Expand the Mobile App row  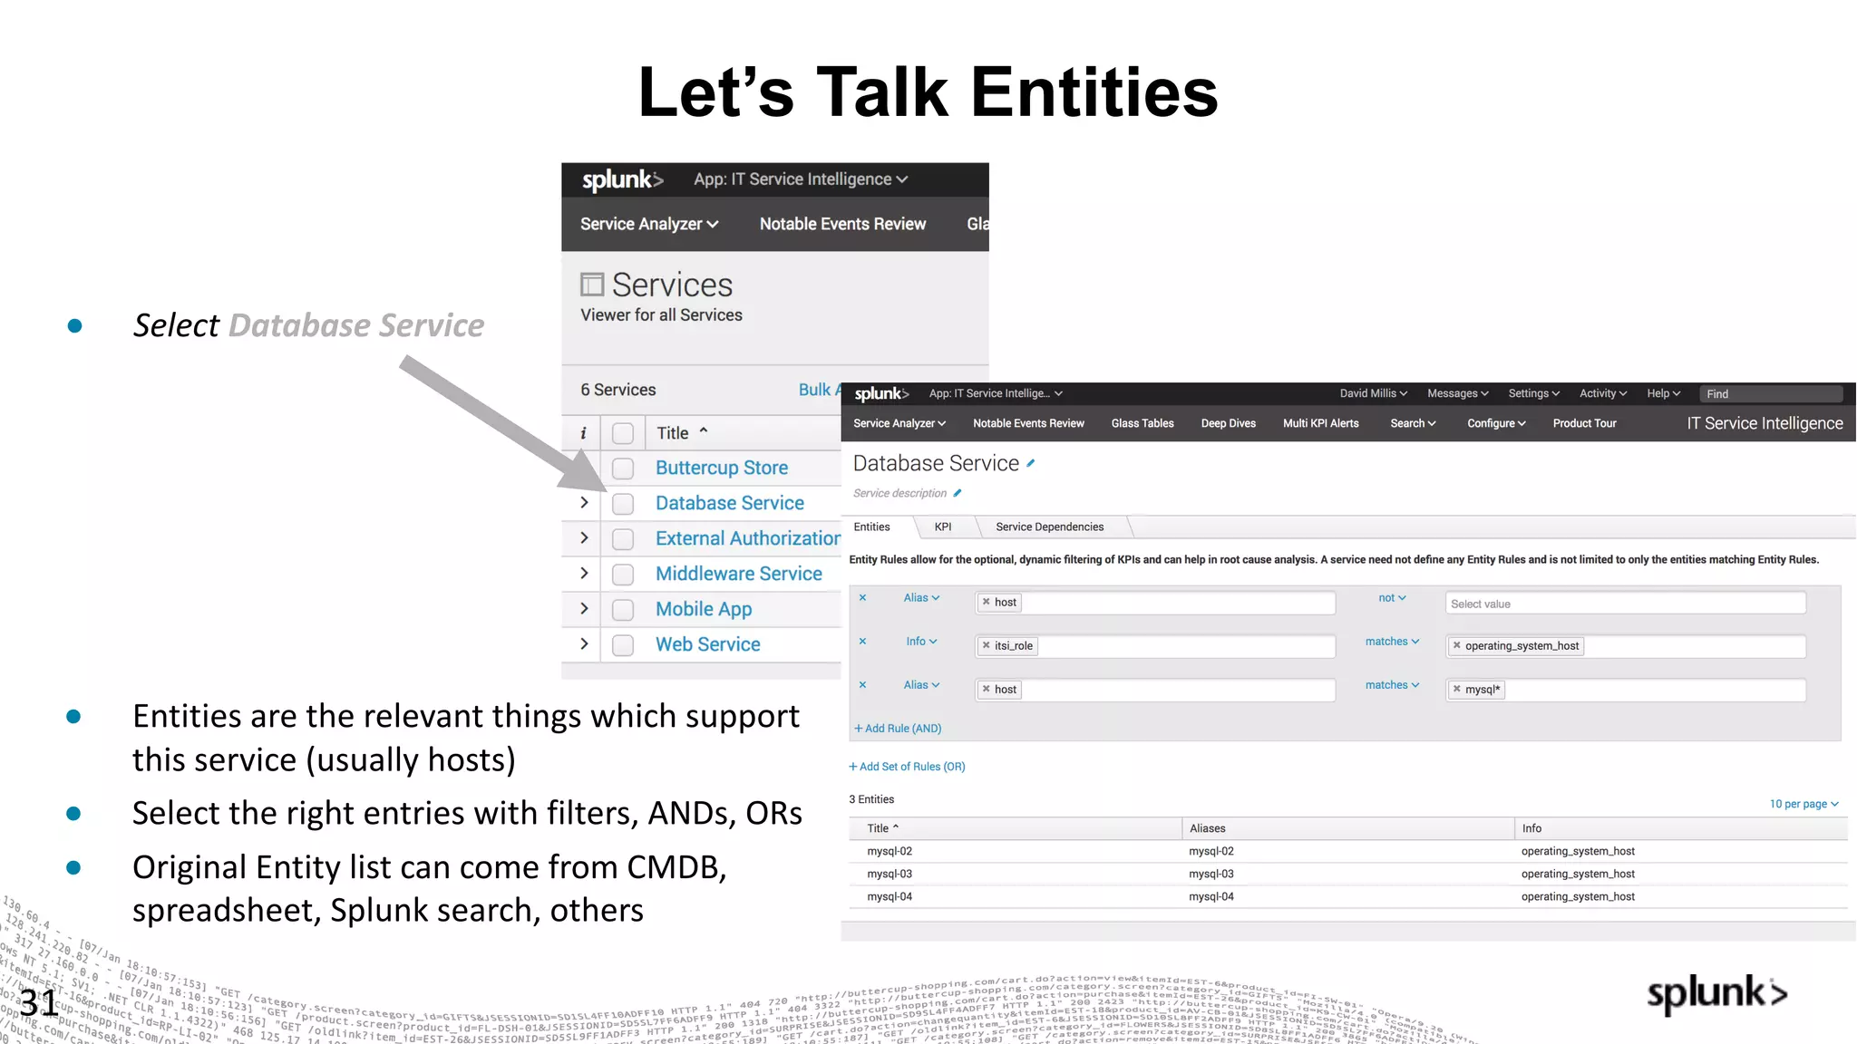coord(584,608)
